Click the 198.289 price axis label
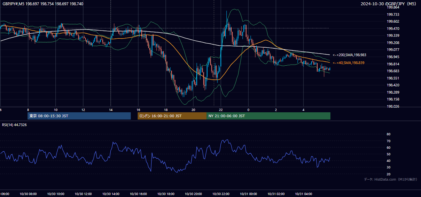This screenshot has width=421, height=197. [393, 92]
